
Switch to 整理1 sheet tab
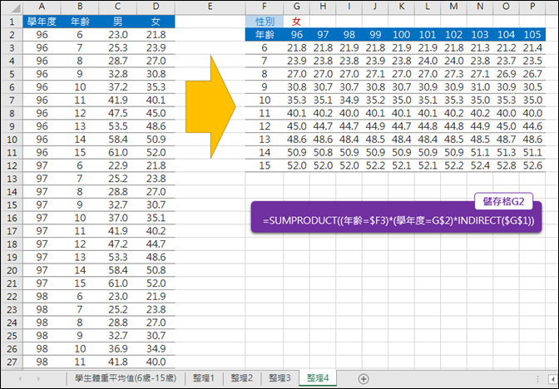[x=204, y=378]
